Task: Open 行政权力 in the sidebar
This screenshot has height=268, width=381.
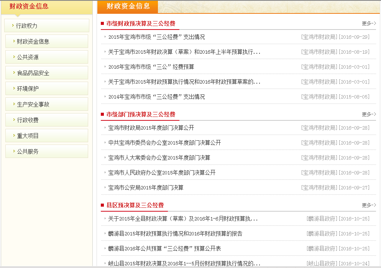Action: (x=27, y=26)
